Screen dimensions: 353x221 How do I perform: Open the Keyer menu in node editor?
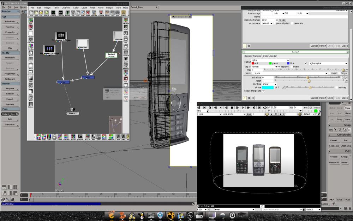[x=100, y=8]
